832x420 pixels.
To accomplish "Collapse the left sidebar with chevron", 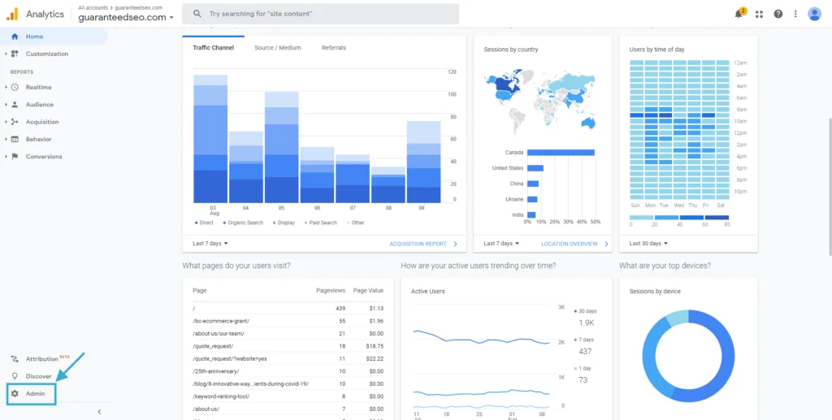I will coord(99,412).
